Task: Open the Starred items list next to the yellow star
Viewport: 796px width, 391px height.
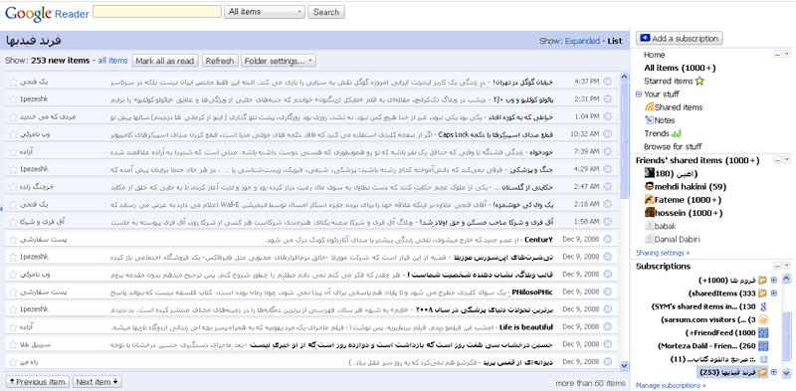Action: pyautogui.click(x=668, y=82)
